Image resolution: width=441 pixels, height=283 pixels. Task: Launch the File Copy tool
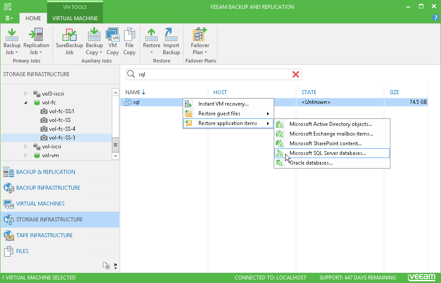pos(129,41)
